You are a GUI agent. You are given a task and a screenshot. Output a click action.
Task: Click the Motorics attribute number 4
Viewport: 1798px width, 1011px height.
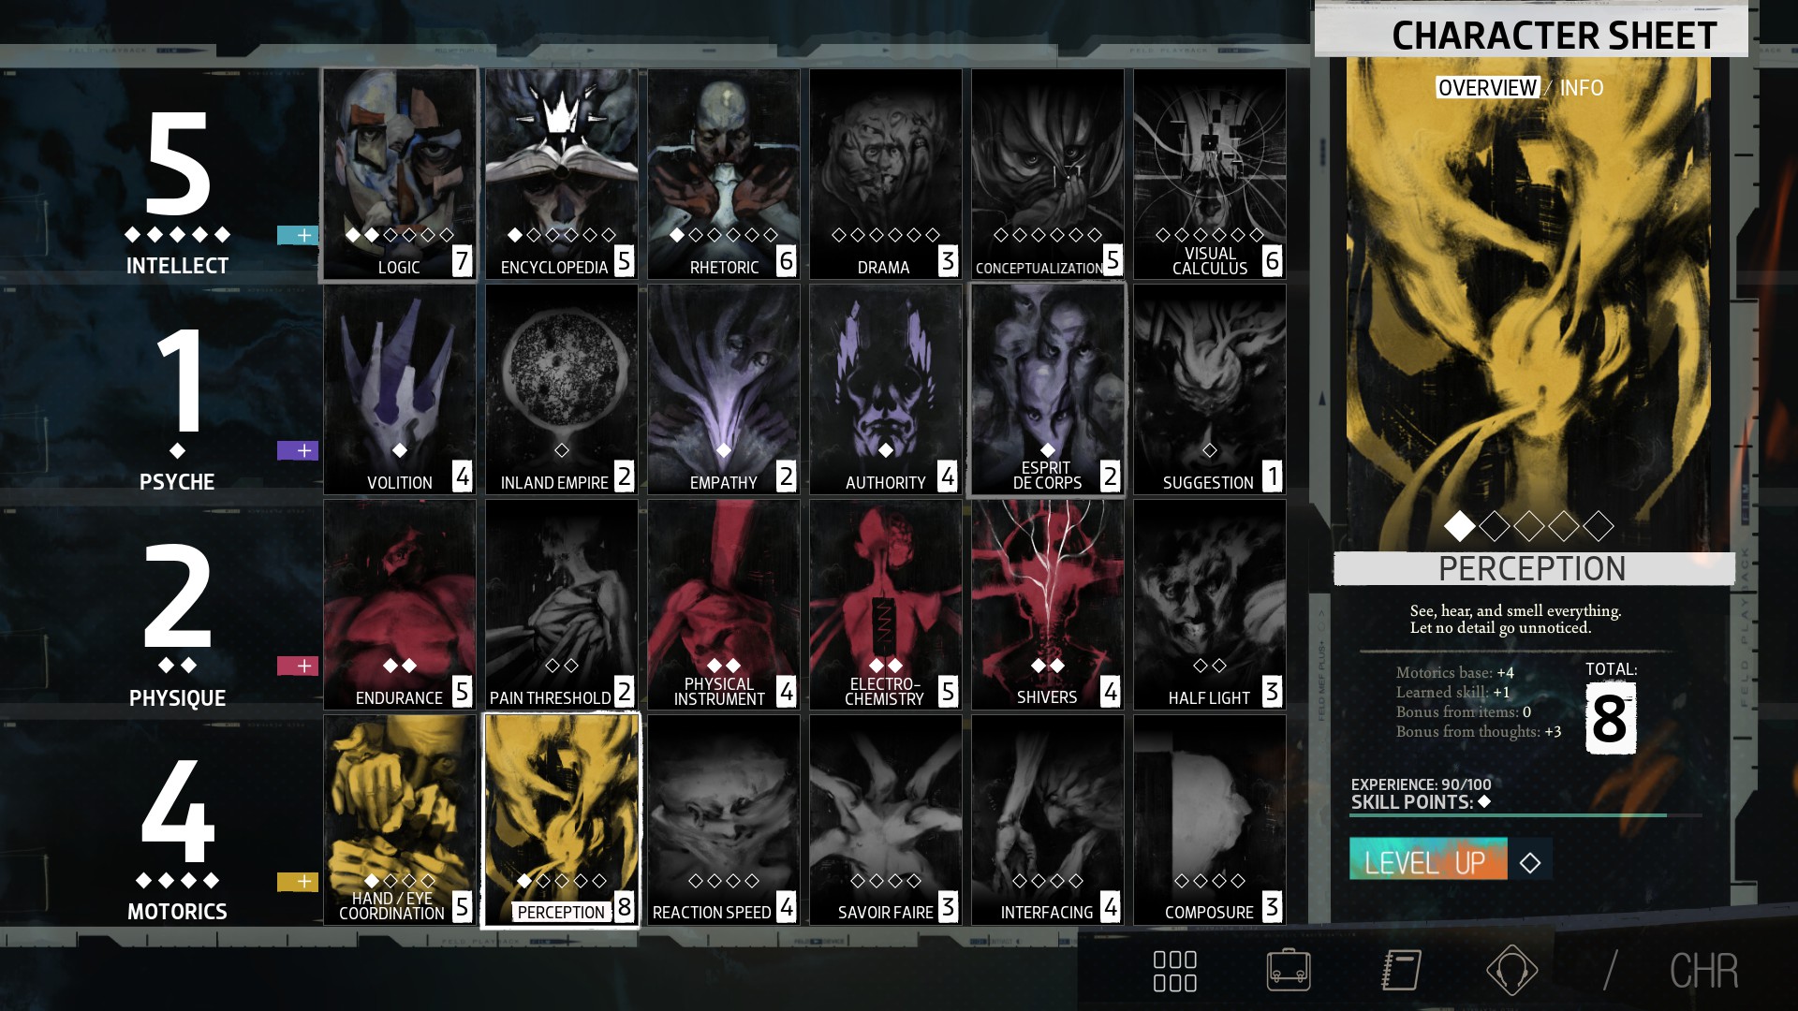[178, 811]
